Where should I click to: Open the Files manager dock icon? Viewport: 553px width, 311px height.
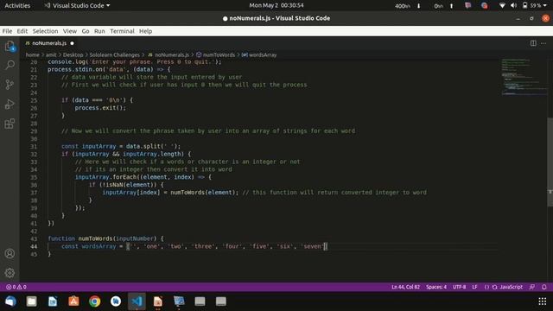click(31, 301)
